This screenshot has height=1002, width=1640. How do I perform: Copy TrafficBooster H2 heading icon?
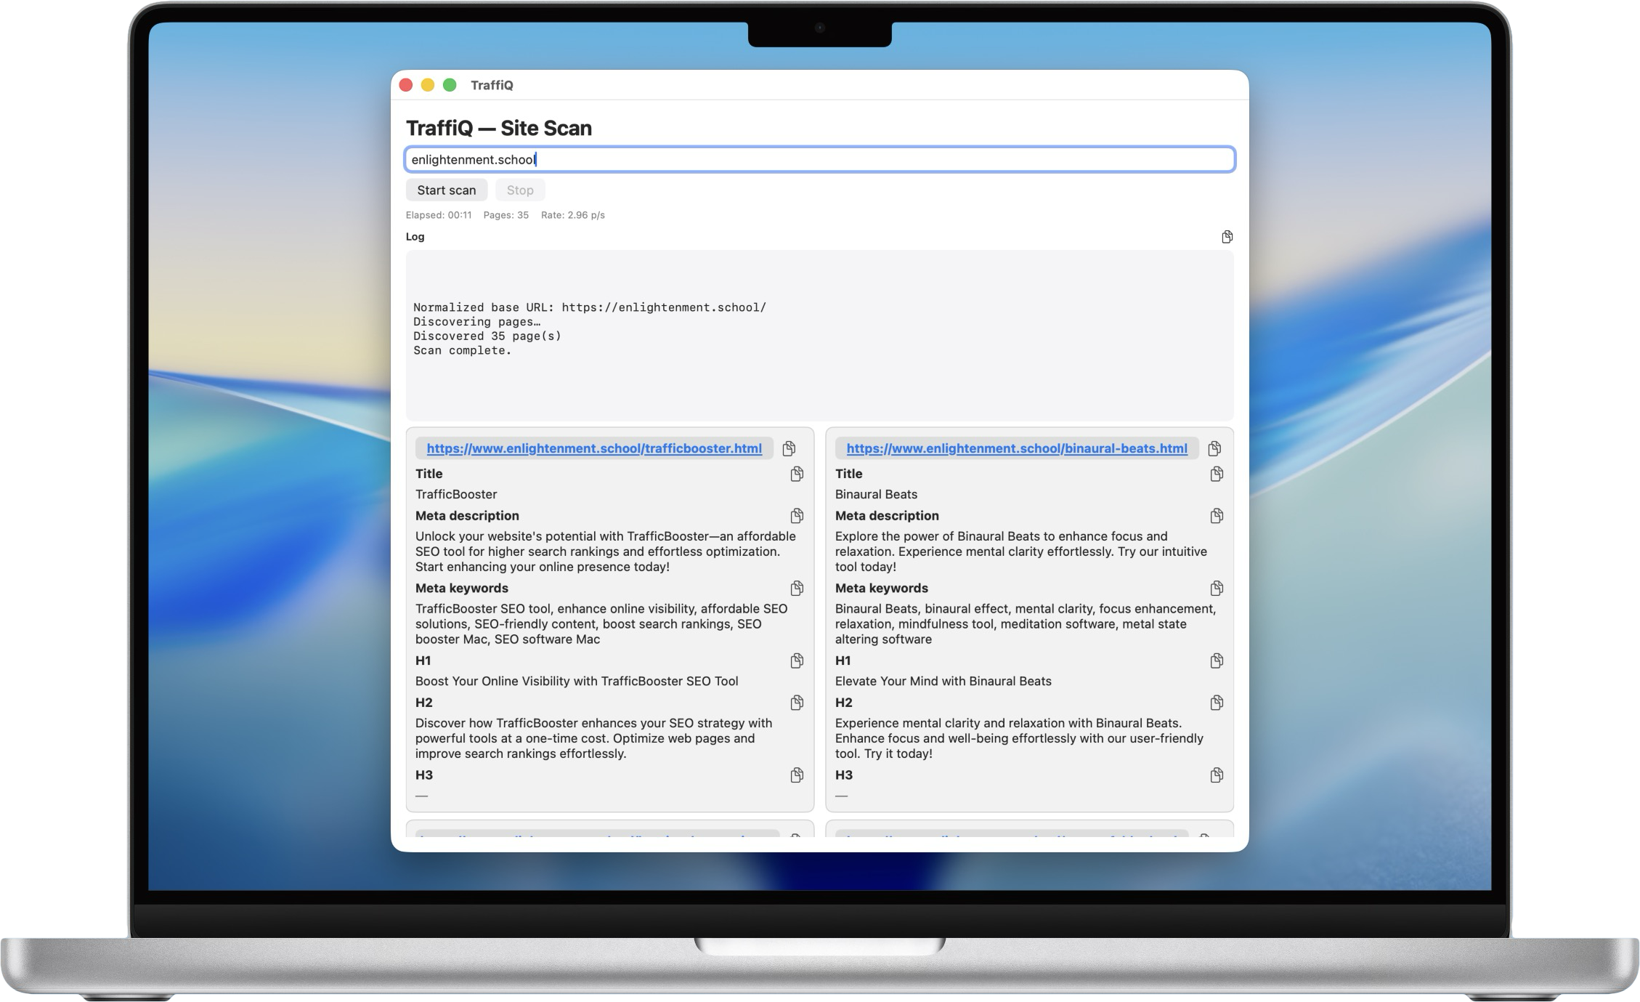coord(797,703)
